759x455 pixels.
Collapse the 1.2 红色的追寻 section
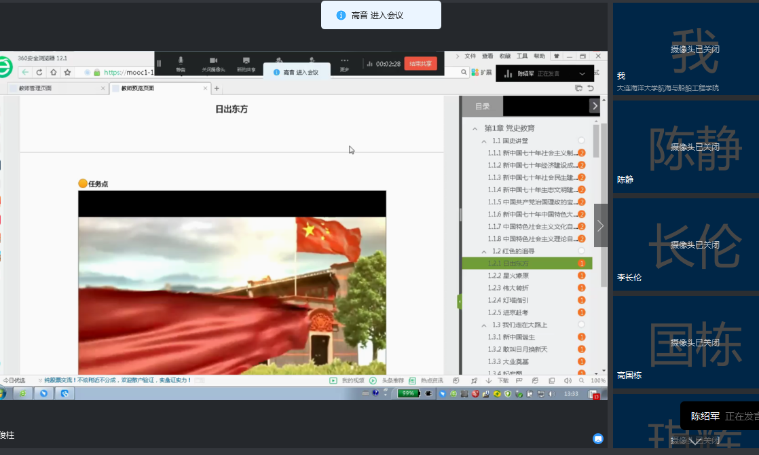484,251
